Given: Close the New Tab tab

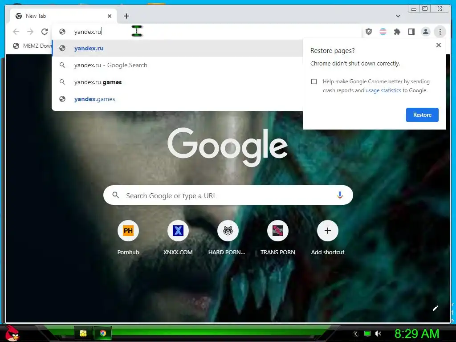Looking at the screenshot, I should pyautogui.click(x=110, y=16).
